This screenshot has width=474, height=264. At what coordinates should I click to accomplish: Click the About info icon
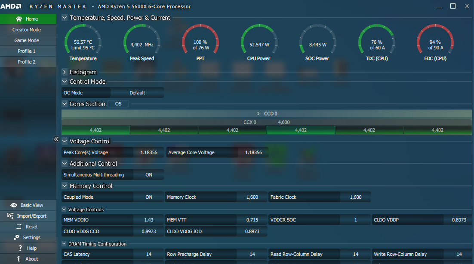pos(19,259)
